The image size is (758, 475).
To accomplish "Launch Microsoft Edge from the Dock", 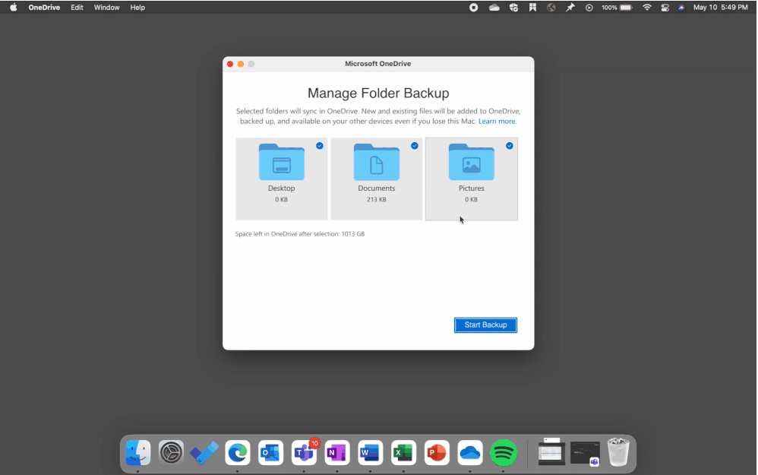I will [x=238, y=453].
